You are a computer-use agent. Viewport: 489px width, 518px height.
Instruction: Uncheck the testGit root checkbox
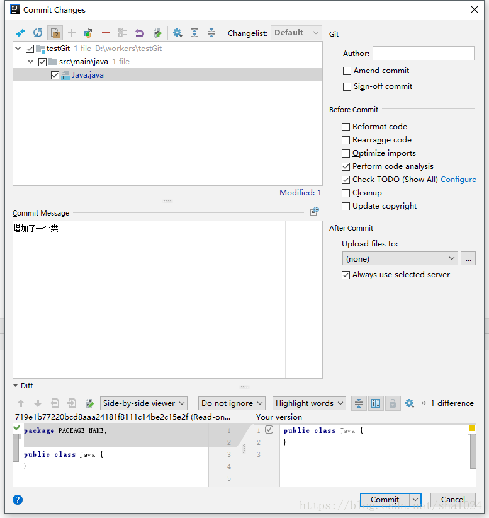point(30,49)
